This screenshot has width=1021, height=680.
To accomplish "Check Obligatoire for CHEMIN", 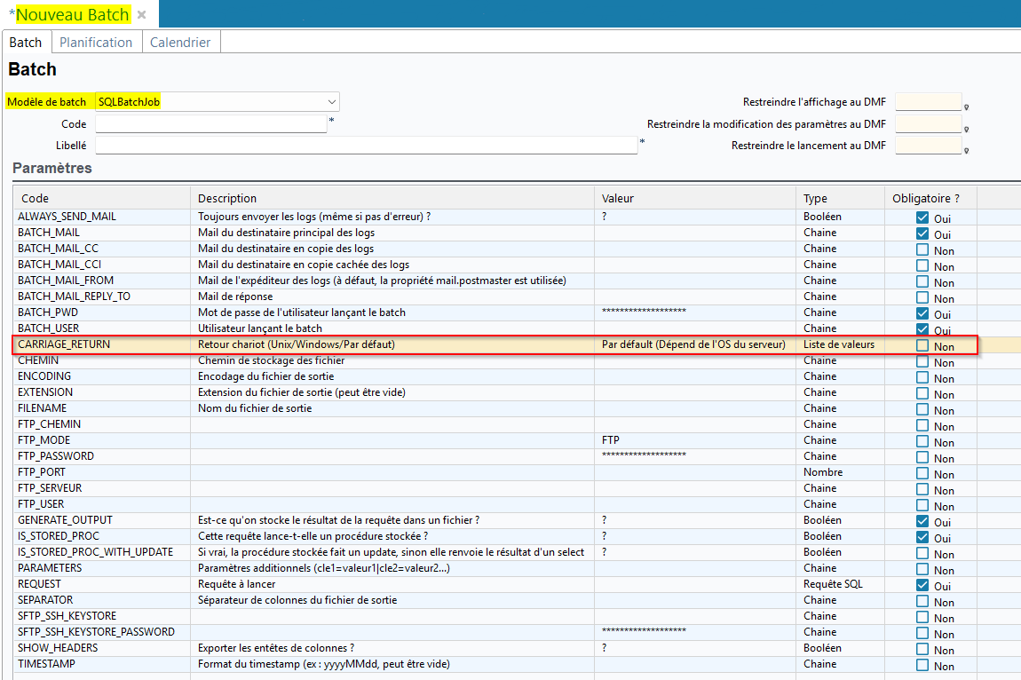I will (x=922, y=361).
